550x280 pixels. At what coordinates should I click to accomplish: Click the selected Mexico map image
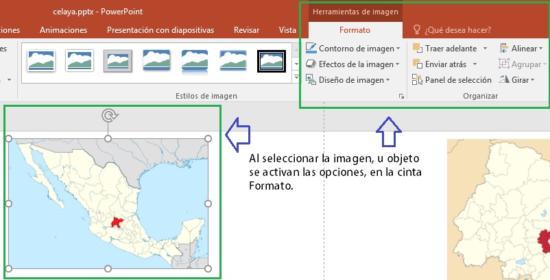(108, 203)
